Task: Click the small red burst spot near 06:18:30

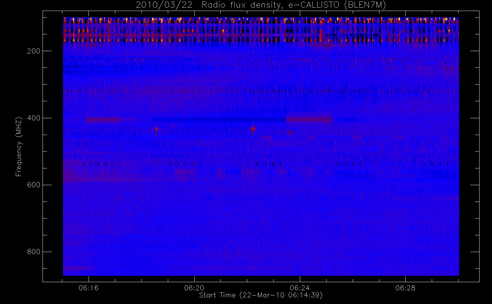Action: [156, 129]
